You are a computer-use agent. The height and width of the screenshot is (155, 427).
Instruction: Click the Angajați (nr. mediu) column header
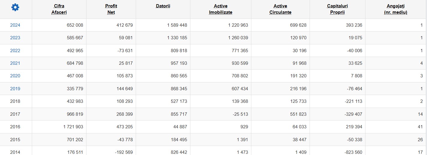tap(396, 9)
